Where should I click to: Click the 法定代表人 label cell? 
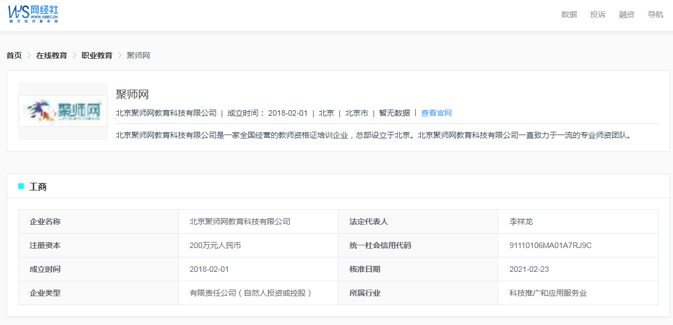(418, 221)
